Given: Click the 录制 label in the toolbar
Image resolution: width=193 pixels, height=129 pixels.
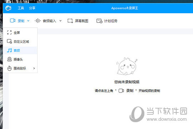Looking at the screenshot, I should 21,21.
